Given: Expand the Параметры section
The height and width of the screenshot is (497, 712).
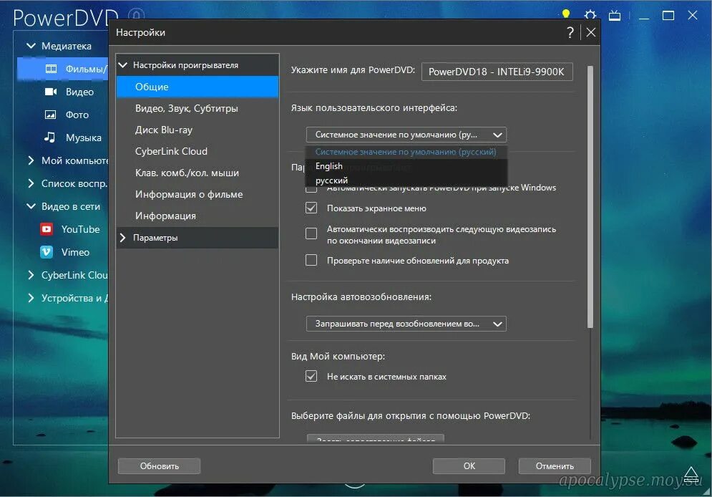Looking at the screenshot, I should (122, 238).
